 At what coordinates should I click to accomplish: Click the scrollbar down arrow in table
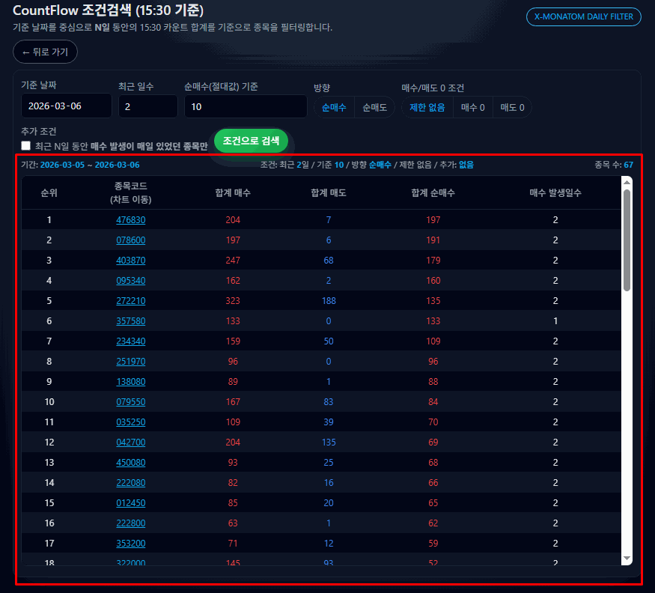point(627,558)
